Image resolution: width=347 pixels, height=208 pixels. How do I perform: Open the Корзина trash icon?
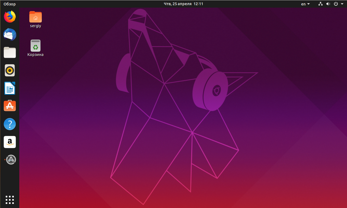click(x=36, y=46)
